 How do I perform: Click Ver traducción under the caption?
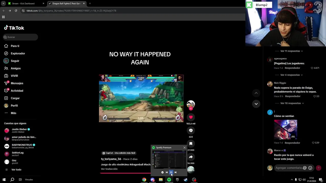109,169
